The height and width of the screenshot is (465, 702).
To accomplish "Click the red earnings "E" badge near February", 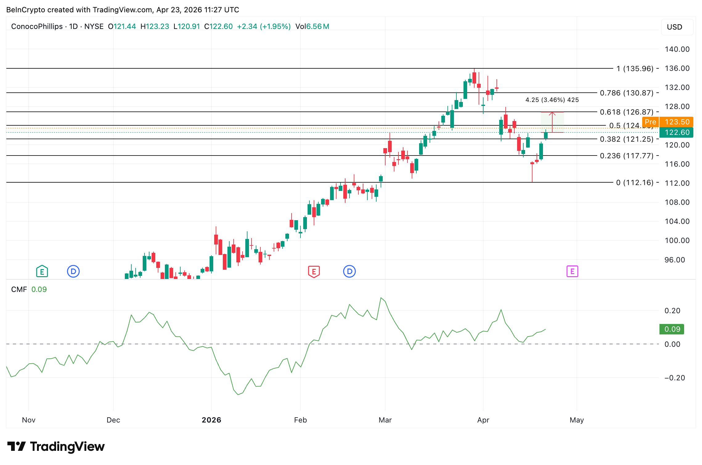I will coord(314,271).
